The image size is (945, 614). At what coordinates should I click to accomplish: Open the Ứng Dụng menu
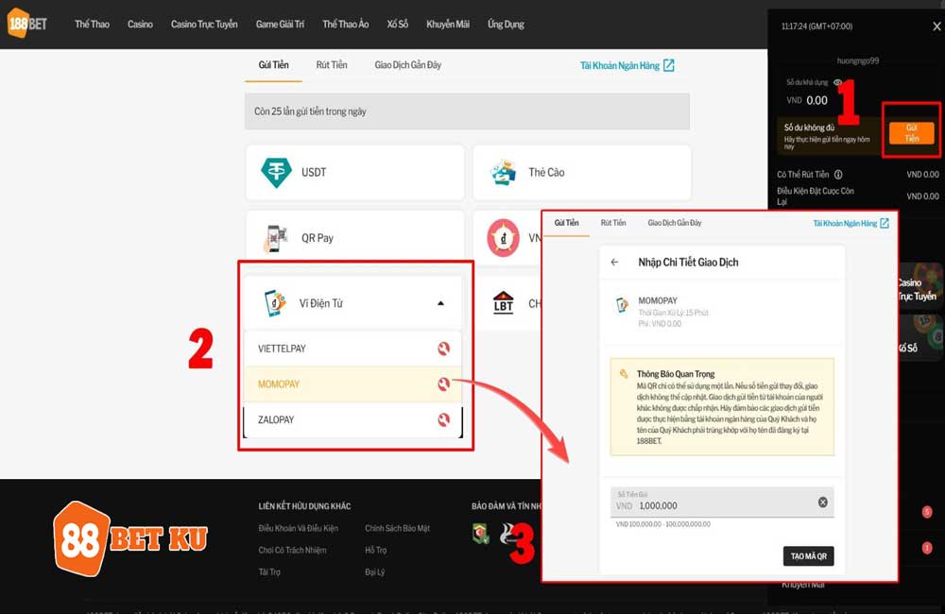(506, 25)
